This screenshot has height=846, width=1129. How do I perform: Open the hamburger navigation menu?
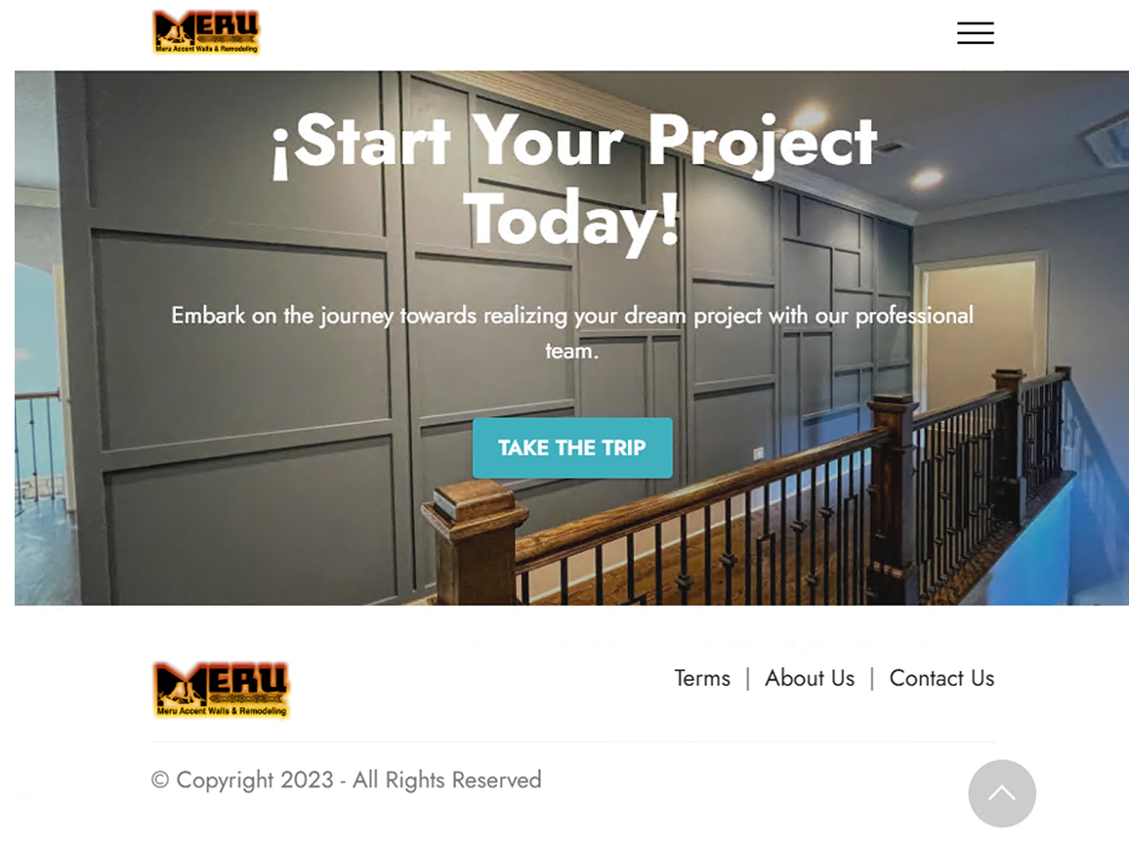975,33
